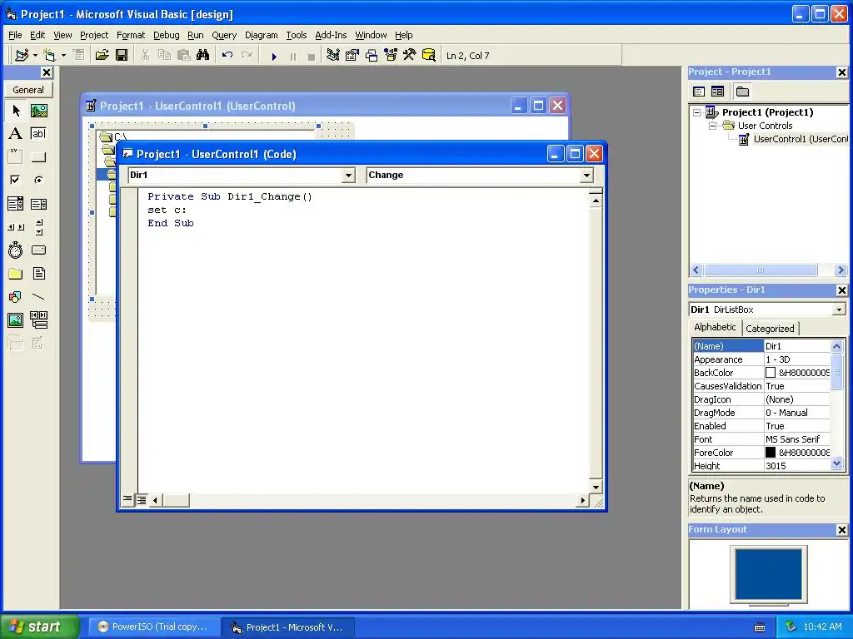
Task: Select the FileListBox control tool
Action: point(38,273)
